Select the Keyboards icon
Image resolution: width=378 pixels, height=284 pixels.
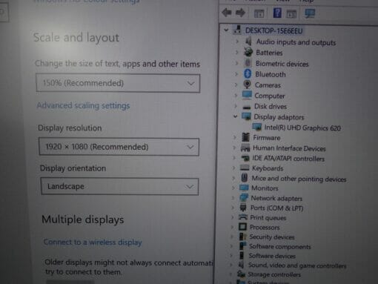pos(245,168)
